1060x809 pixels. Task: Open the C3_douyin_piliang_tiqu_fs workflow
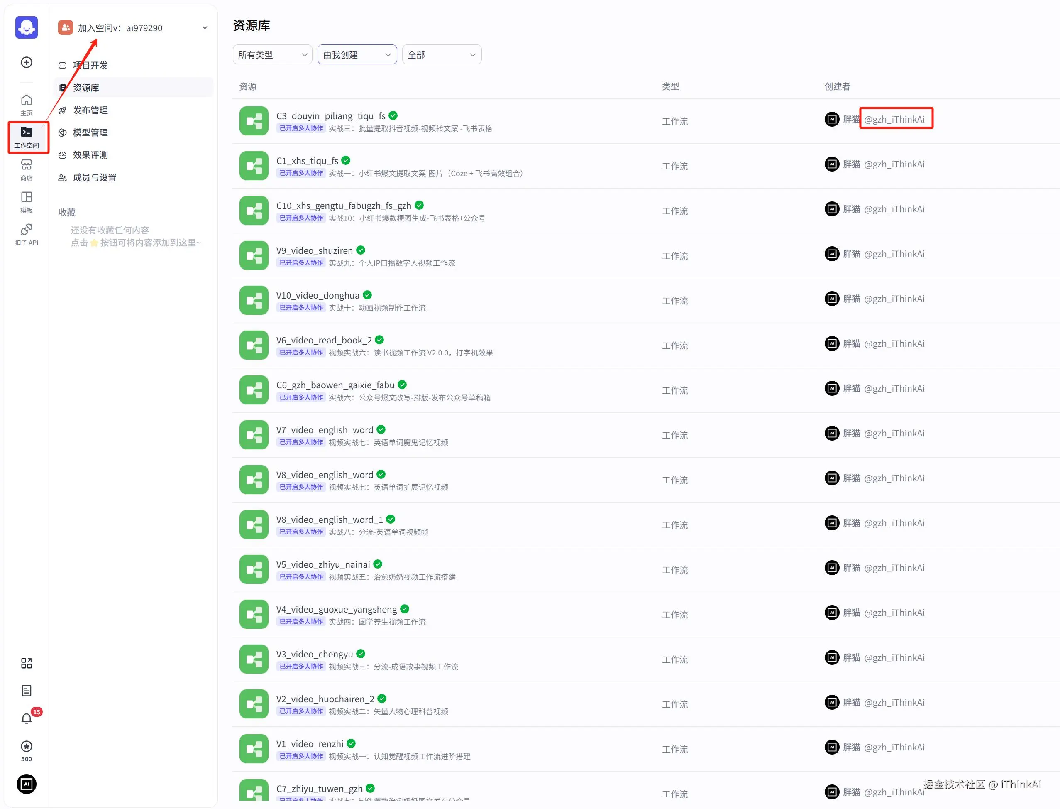330,116
